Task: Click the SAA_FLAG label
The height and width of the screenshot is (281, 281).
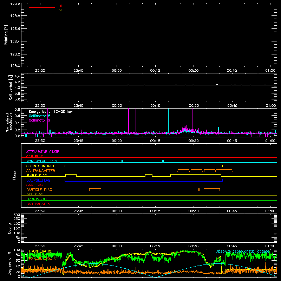Action: (34, 185)
